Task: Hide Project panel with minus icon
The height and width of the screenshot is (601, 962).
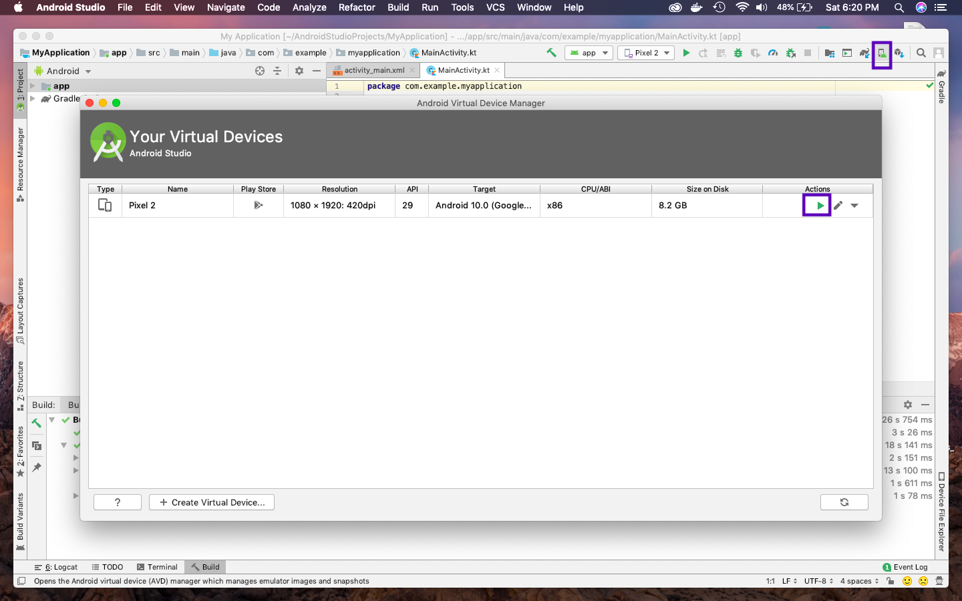Action: tap(317, 71)
